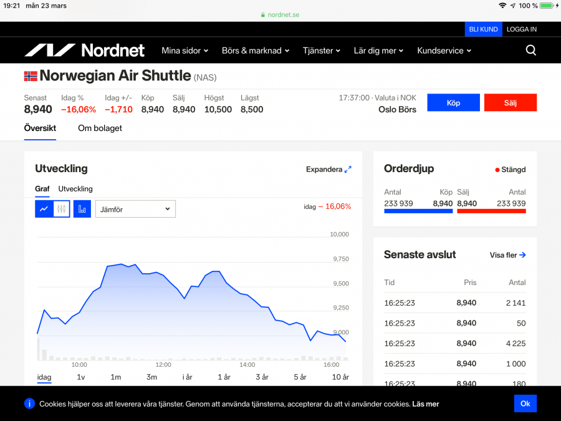
Task: Select the 1m chart period
Action: (116, 377)
